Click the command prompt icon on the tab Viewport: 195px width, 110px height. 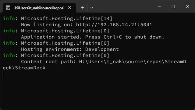click(x=8, y=8)
